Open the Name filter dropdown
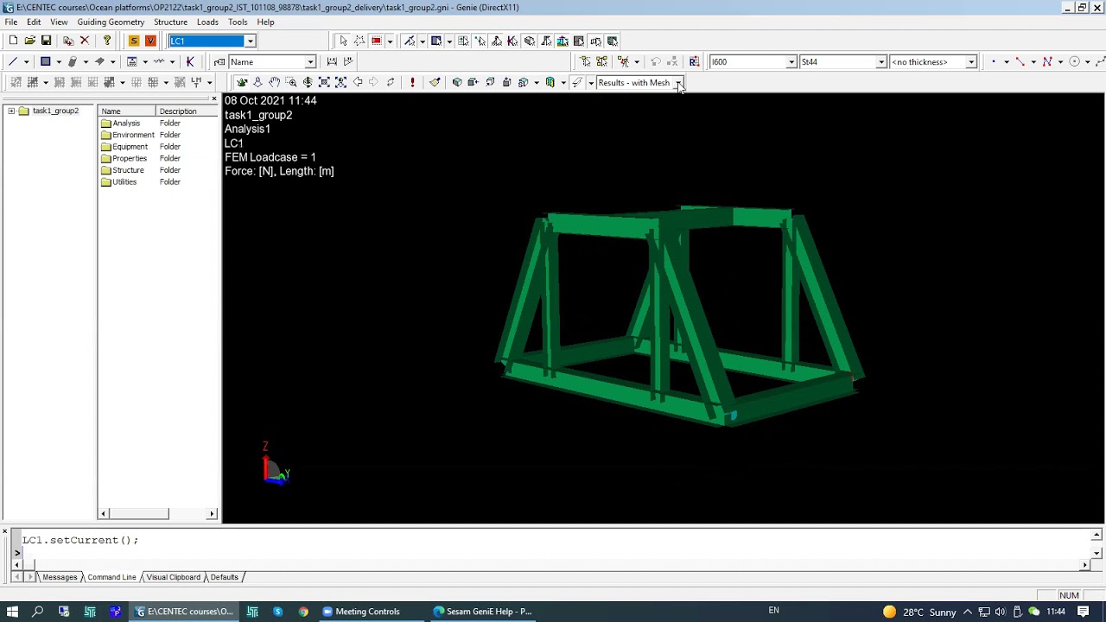The width and height of the screenshot is (1106, 622). [x=310, y=61]
